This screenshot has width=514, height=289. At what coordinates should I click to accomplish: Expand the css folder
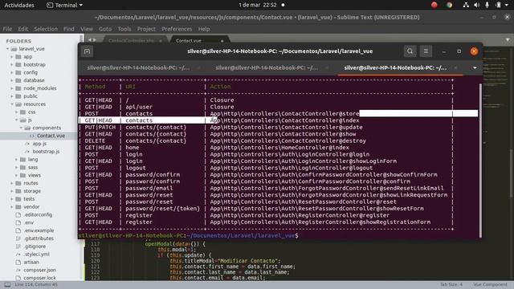pyautogui.click(x=17, y=112)
